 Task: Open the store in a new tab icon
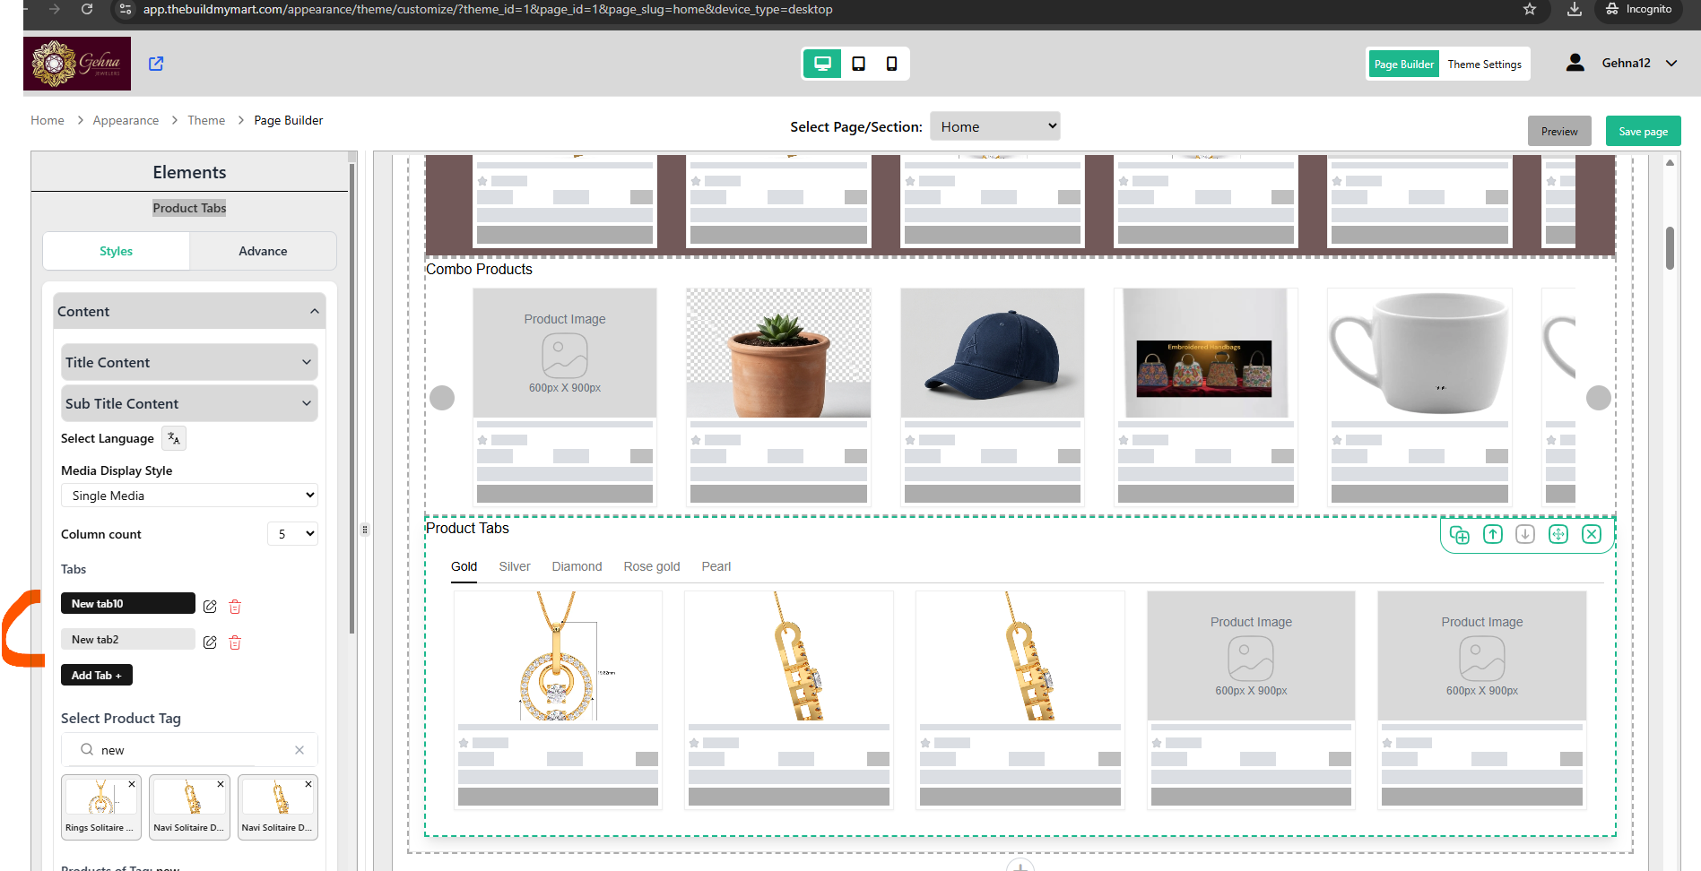(156, 64)
